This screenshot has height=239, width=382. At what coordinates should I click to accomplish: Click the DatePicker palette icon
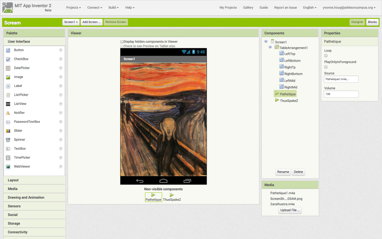8,68
